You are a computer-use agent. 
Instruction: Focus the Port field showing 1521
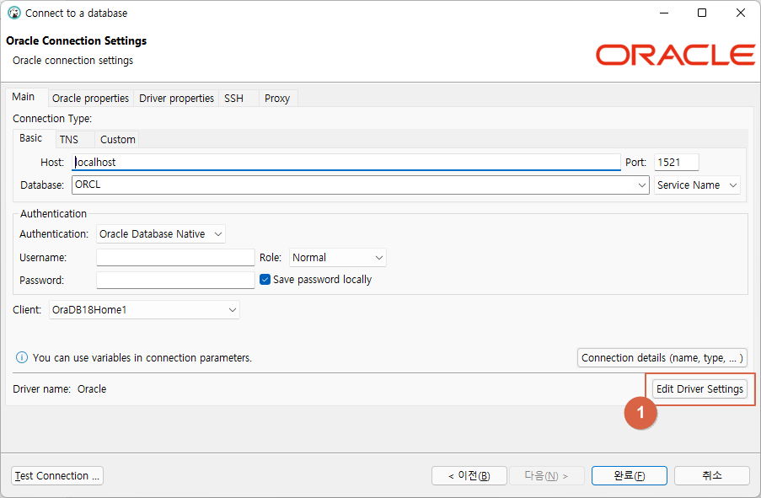coord(677,162)
